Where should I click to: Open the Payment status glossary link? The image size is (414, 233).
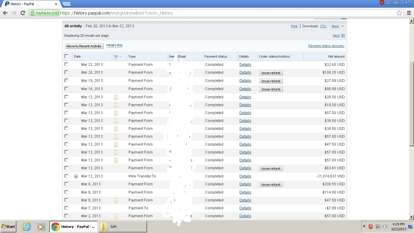click(x=326, y=46)
